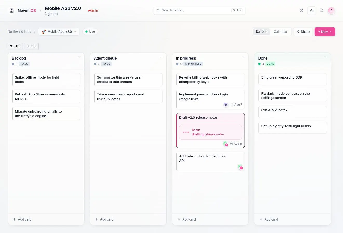The image size is (343, 233).
Task: Click agent avatar on Draft release notes card
Action: (x=225, y=144)
